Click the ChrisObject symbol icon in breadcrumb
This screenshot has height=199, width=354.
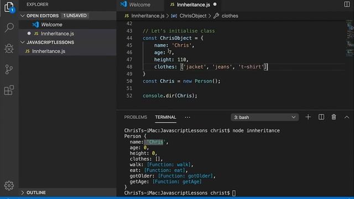(x=174, y=16)
